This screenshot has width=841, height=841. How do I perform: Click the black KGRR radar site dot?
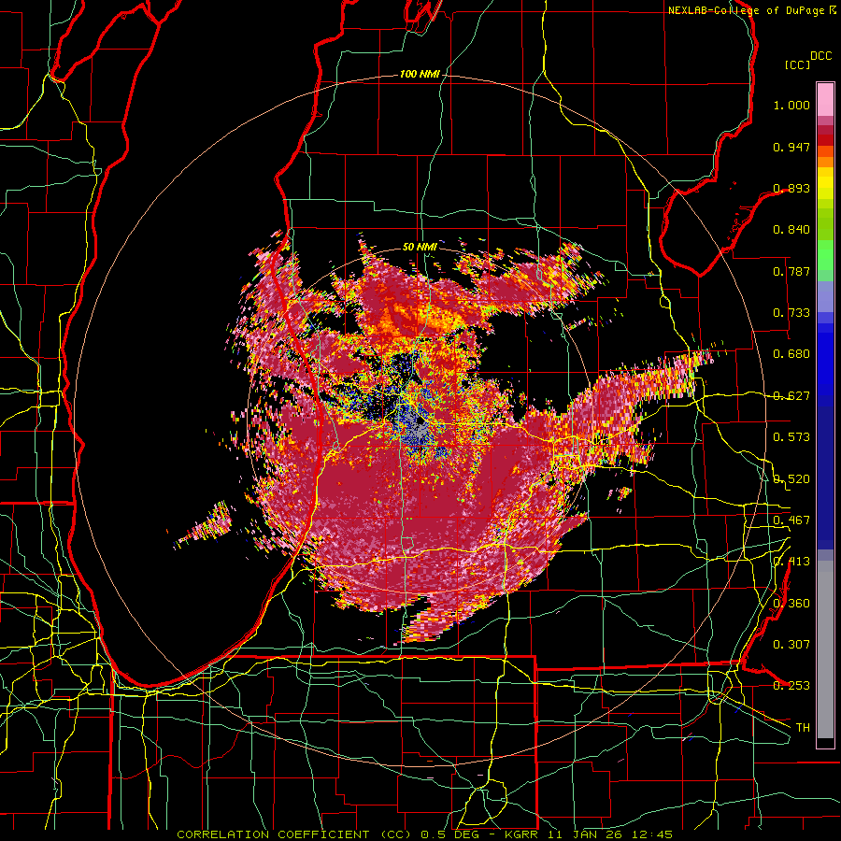(x=420, y=421)
